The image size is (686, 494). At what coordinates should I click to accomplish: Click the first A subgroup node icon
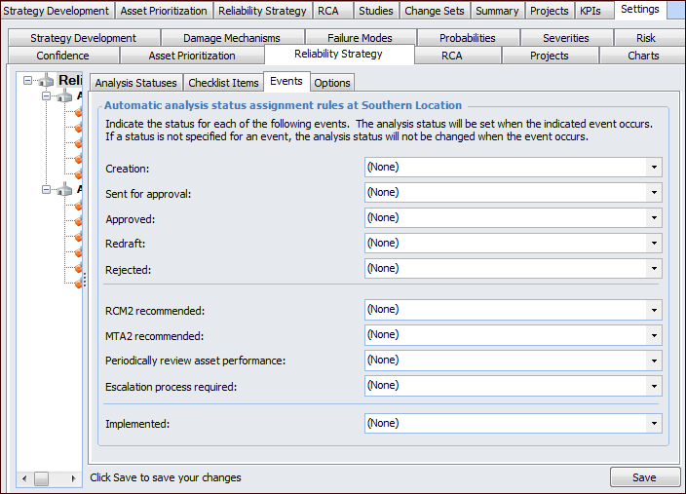pos(64,96)
